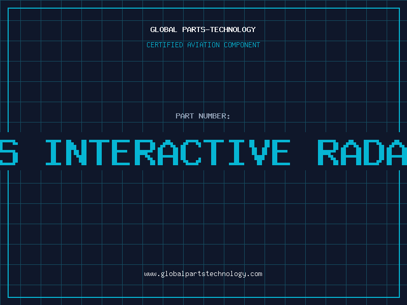Select the word AVIATION in the subtitle

pyautogui.click(x=203, y=45)
